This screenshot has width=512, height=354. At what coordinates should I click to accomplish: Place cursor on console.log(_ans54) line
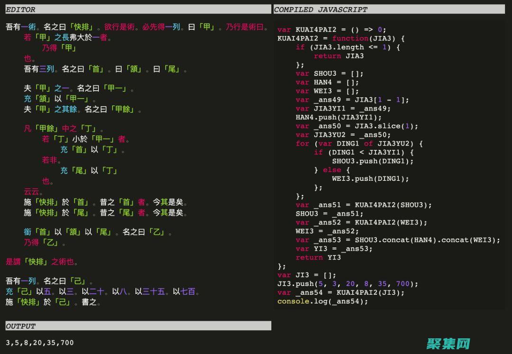pyautogui.click(x=322, y=301)
